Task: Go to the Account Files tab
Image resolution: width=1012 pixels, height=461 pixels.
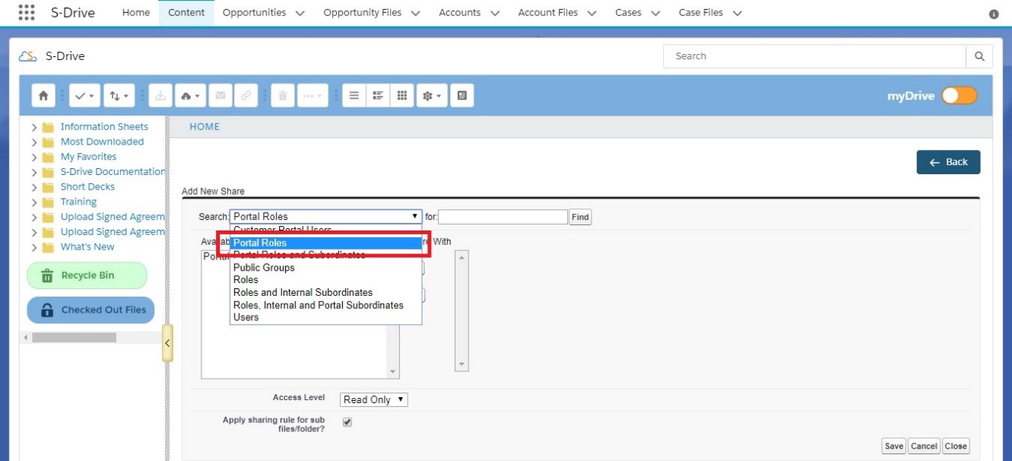Action: click(x=547, y=13)
